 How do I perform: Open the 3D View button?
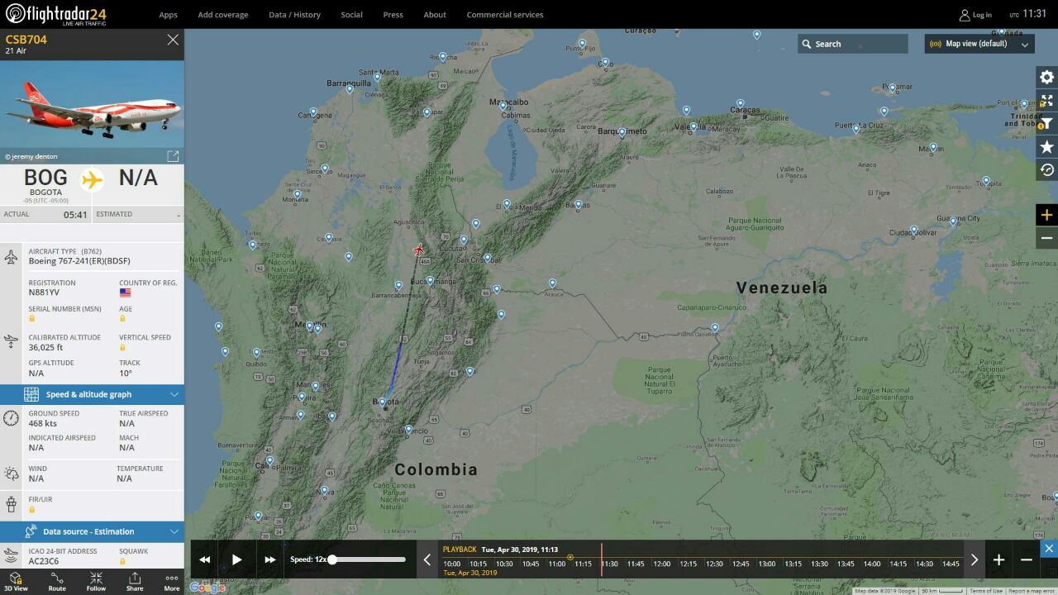pyautogui.click(x=16, y=582)
